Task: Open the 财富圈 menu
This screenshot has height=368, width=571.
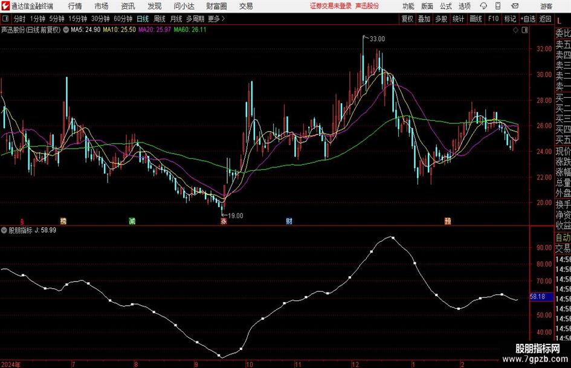Action: (x=216, y=6)
